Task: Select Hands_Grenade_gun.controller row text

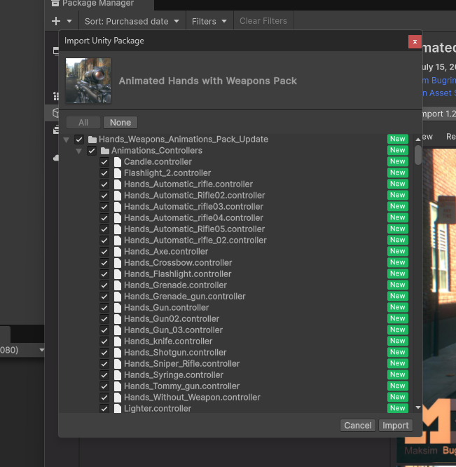Action: pyautogui.click(x=185, y=297)
